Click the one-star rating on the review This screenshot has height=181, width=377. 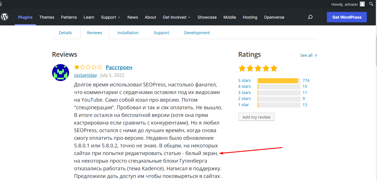tap(88, 67)
